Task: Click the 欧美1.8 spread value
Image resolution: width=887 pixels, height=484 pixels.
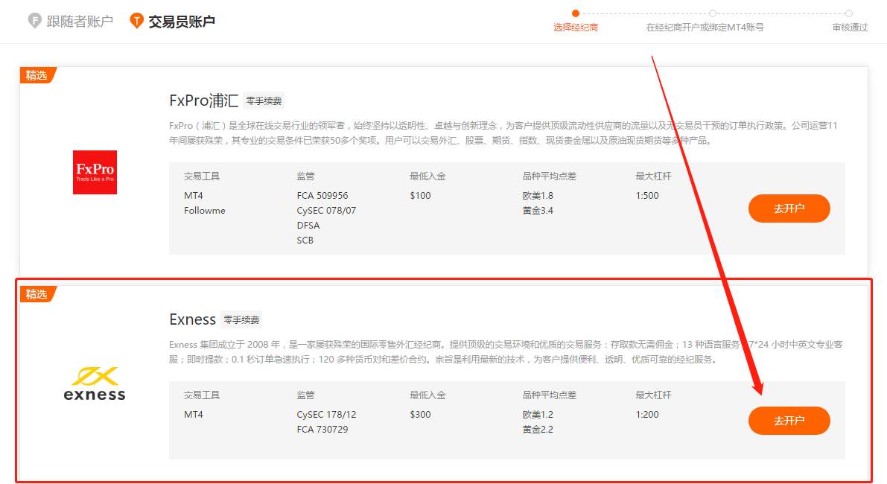Action: coord(538,196)
